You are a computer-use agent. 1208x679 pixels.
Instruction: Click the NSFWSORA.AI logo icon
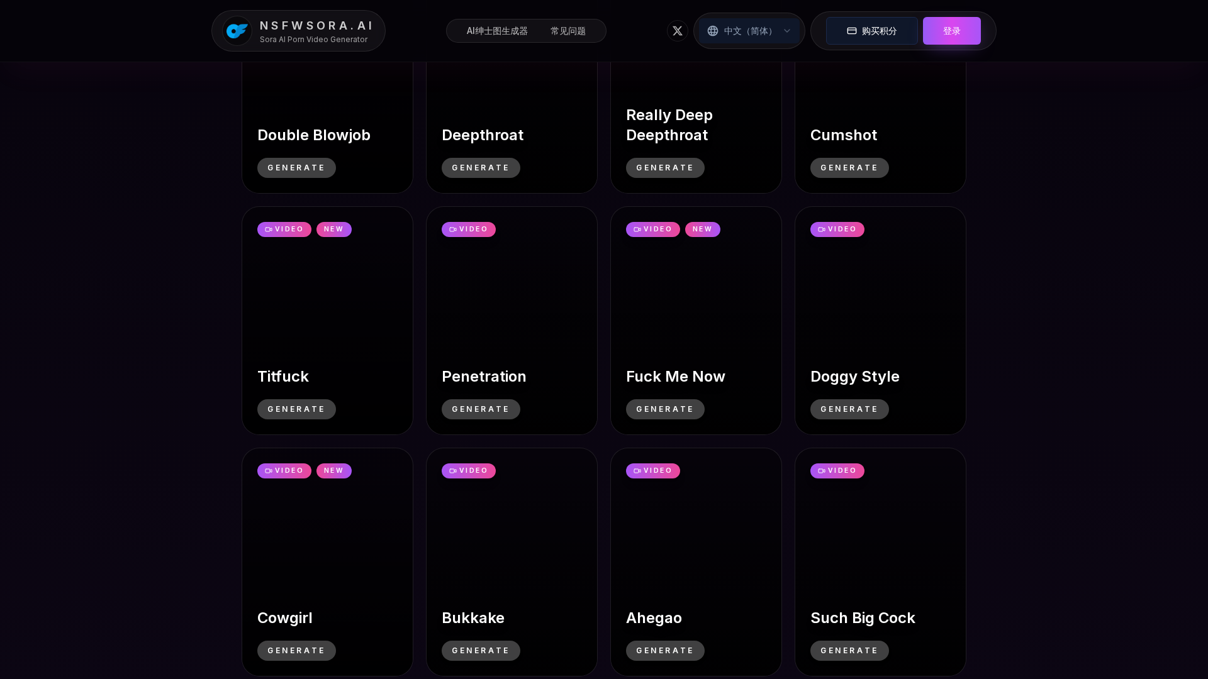[x=237, y=30]
